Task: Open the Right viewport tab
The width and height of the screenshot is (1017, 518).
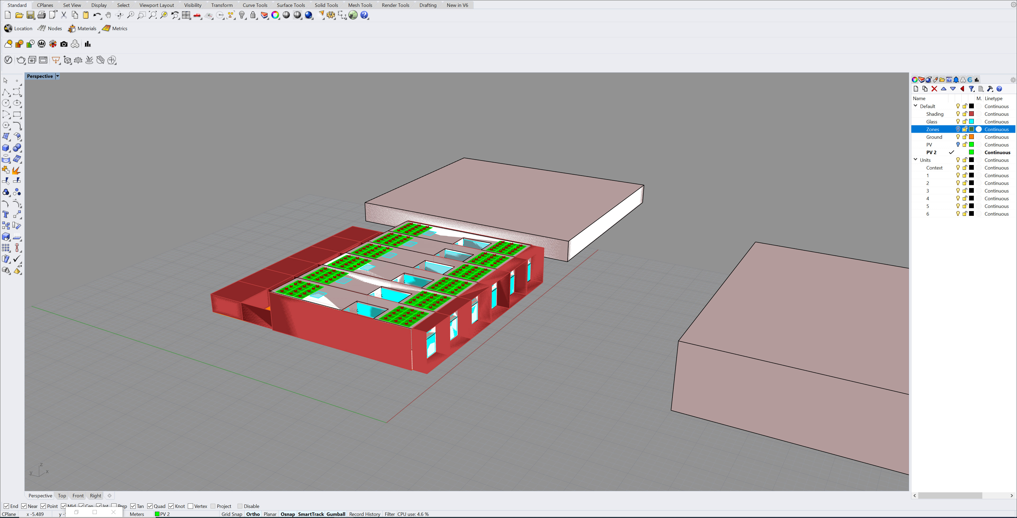Action: [x=96, y=495]
